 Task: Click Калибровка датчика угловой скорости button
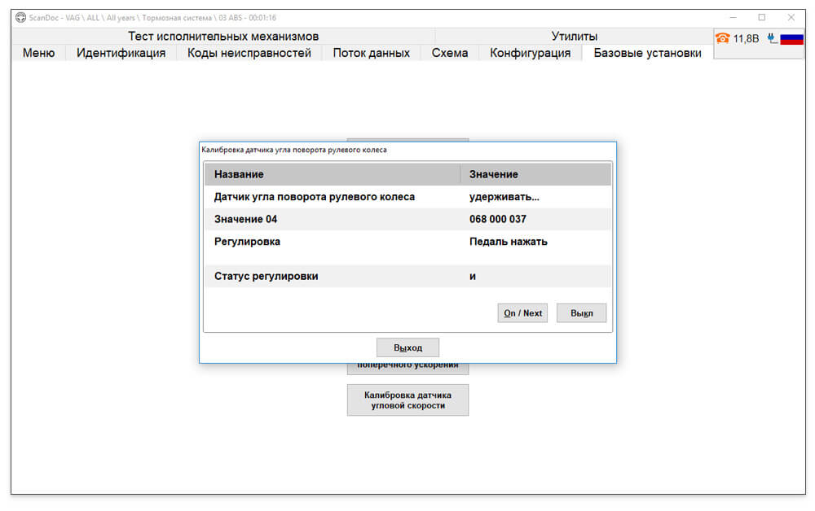coord(407,400)
